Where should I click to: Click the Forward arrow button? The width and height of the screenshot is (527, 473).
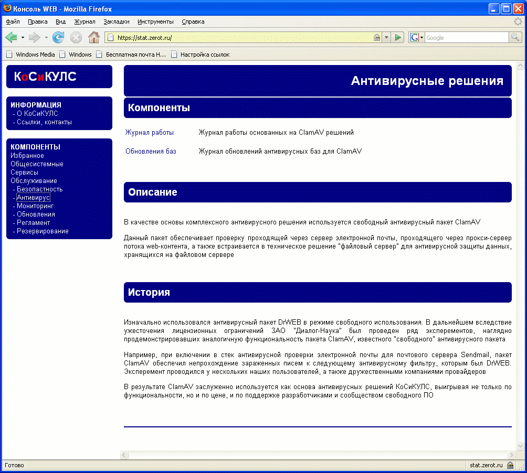click(34, 37)
